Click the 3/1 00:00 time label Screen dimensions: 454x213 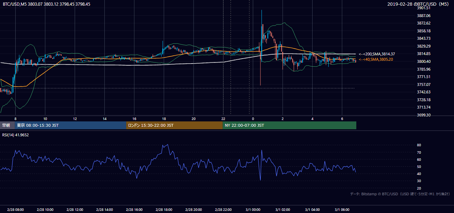(x=253, y=210)
